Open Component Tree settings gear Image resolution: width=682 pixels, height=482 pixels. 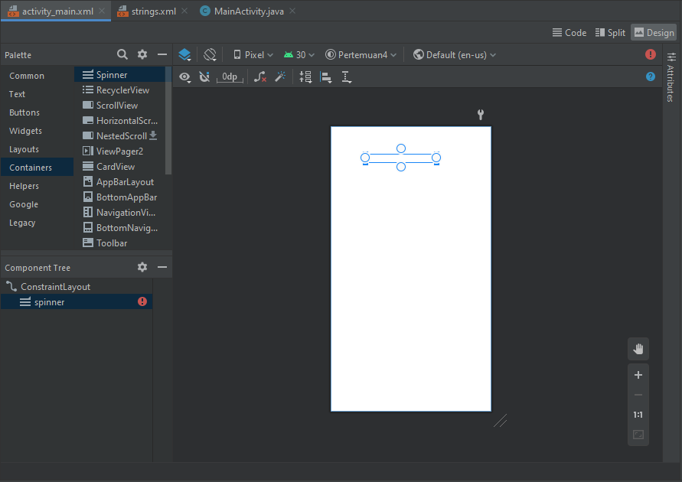coord(142,267)
